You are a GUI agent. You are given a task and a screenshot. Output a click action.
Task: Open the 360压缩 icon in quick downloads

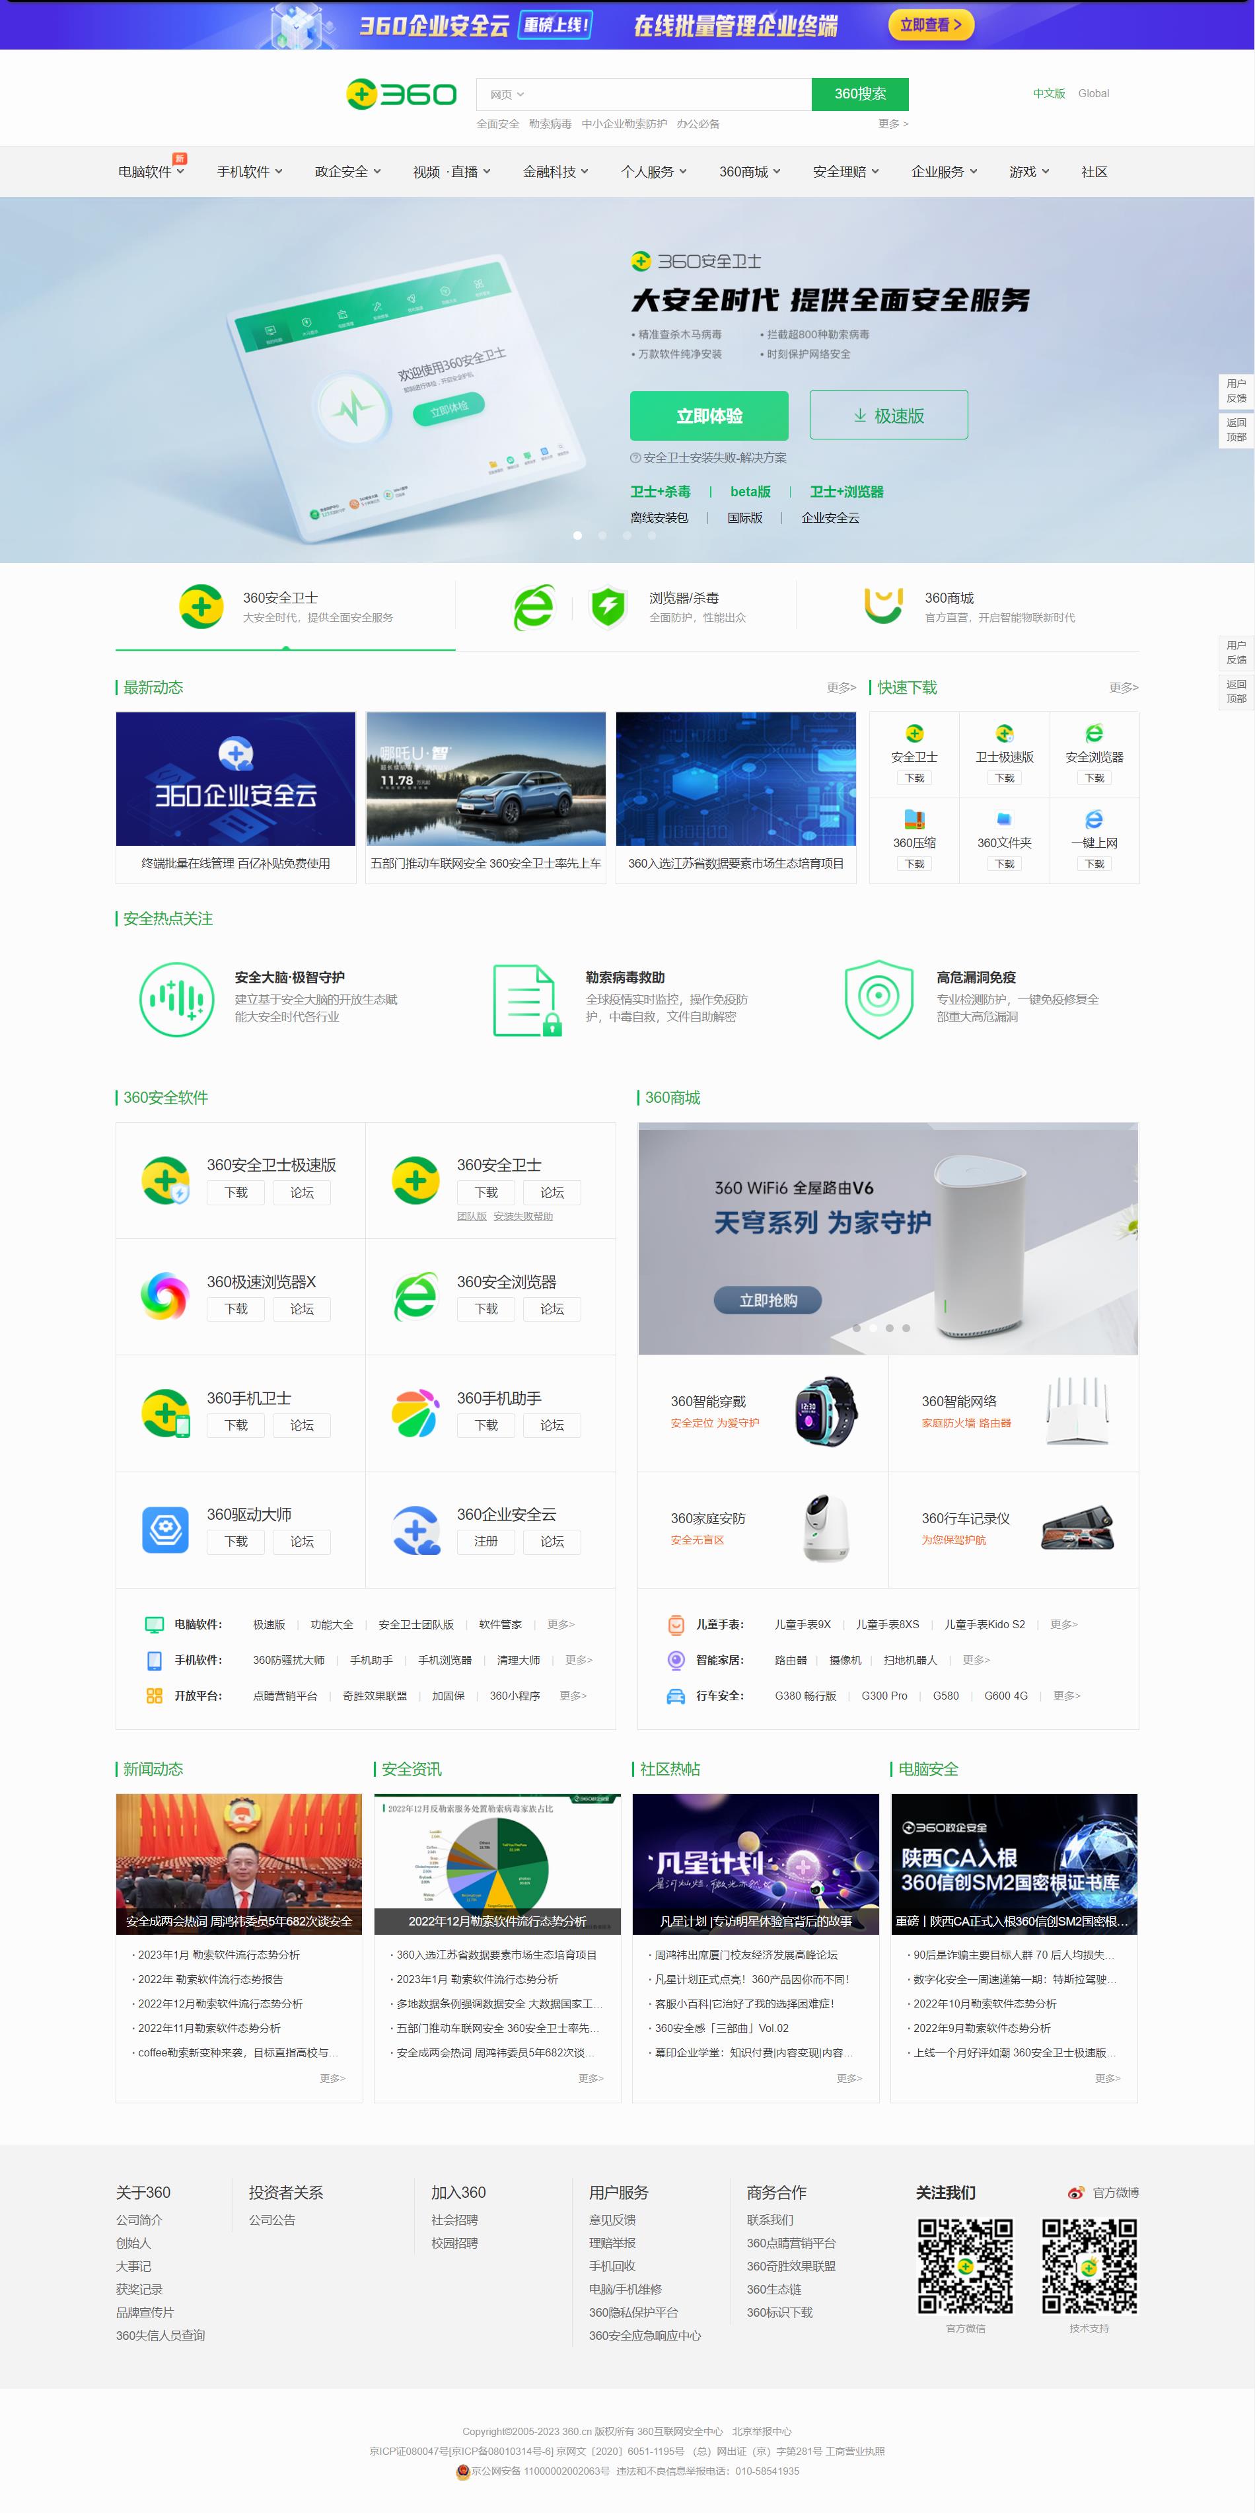point(914,819)
